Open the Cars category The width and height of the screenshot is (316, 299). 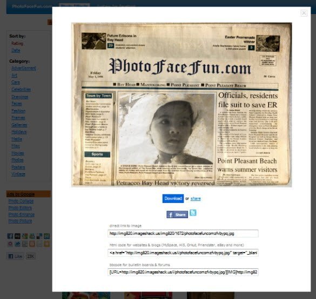point(16,82)
